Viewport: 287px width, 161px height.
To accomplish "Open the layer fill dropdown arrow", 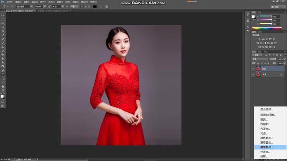I will pos(285,64).
